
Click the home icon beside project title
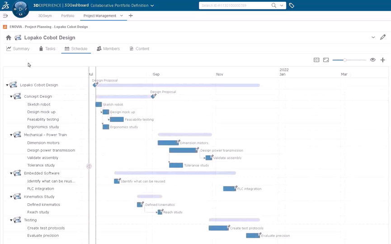(9, 38)
